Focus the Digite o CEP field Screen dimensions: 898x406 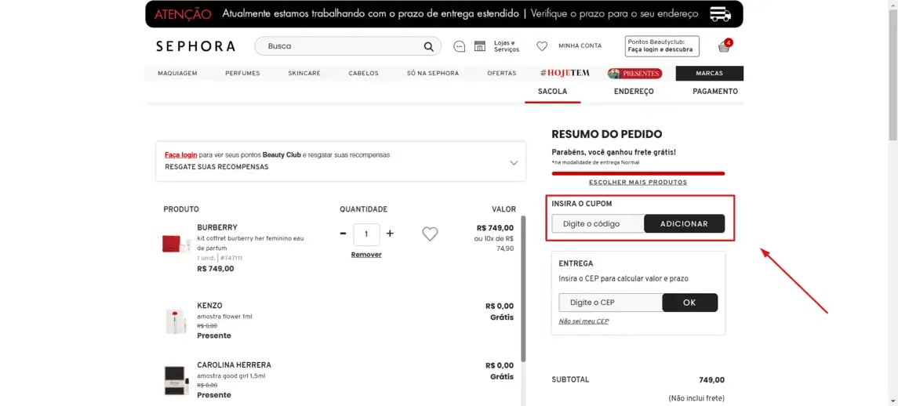coord(610,303)
